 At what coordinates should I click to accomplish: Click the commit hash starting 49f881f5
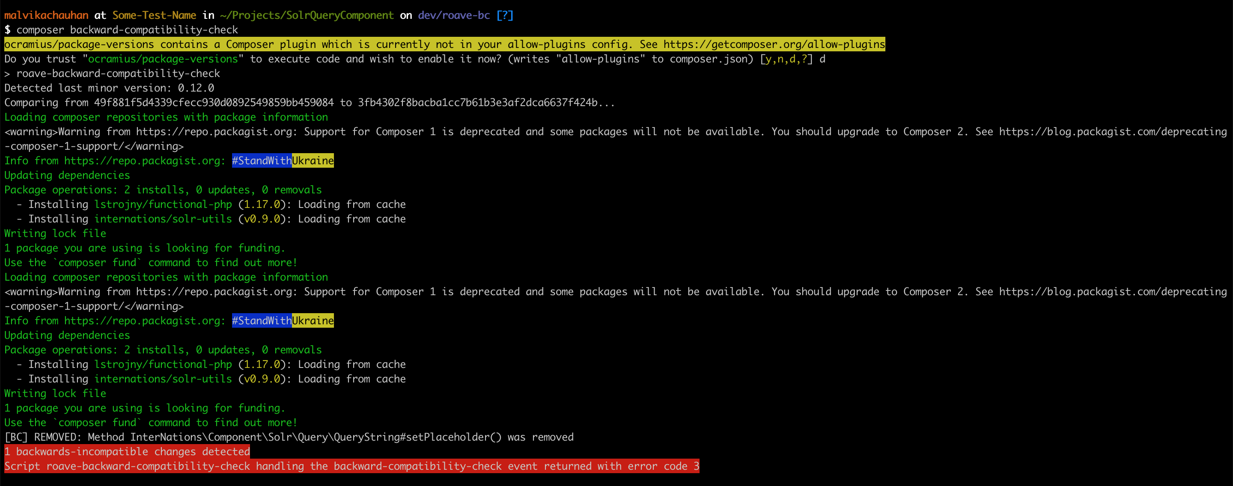pyautogui.click(x=214, y=102)
